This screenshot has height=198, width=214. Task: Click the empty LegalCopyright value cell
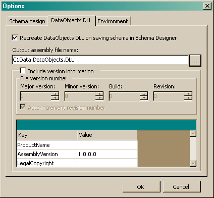pyautogui.click(x=107, y=163)
